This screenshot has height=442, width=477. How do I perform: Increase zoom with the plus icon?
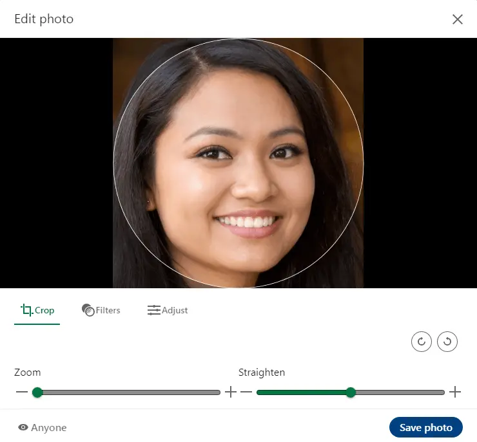(x=231, y=392)
